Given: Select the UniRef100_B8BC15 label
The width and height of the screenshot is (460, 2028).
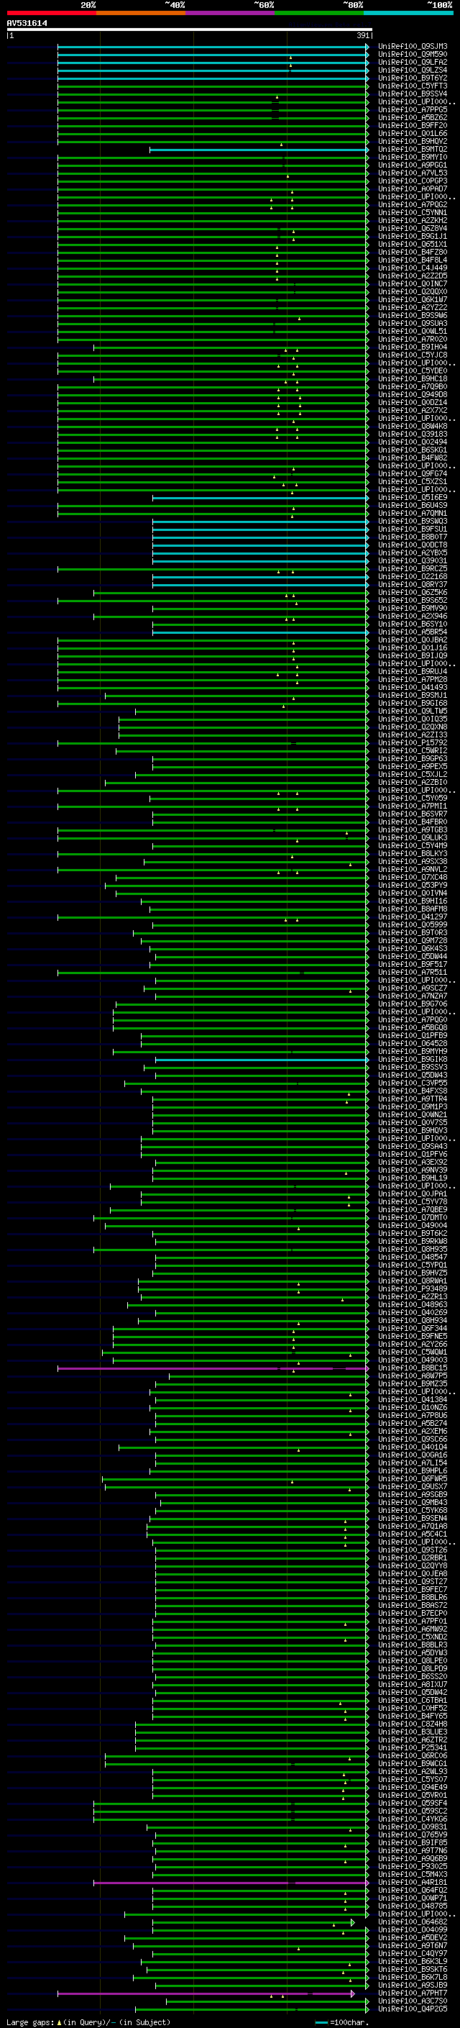Looking at the screenshot, I should click(413, 1368).
